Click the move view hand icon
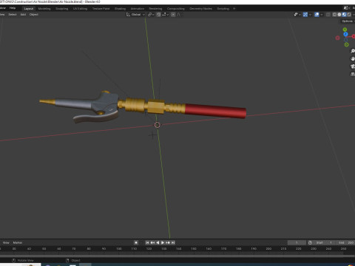The height and width of the screenshot is (266, 355). tap(353, 58)
